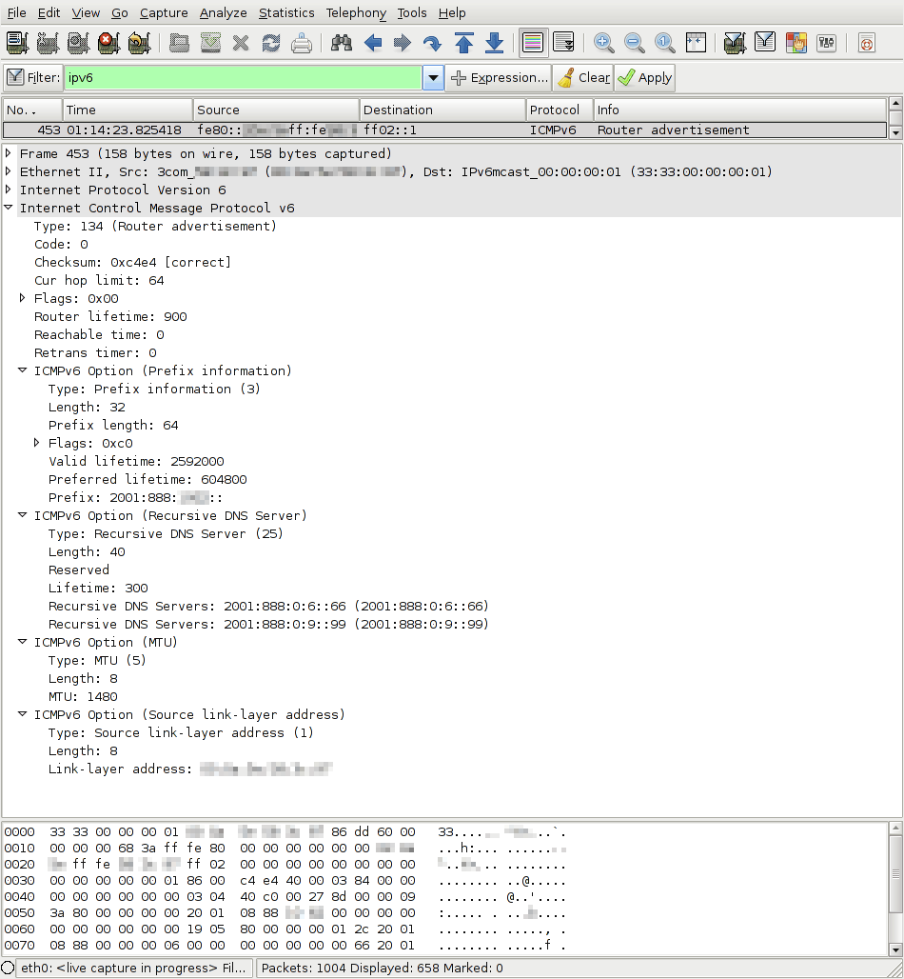Sort by Time column header
This screenshot has width=904, height=979.
[x=128, y=110]
